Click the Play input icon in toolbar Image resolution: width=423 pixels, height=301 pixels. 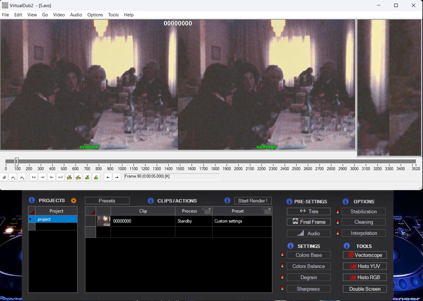(13, 177)
